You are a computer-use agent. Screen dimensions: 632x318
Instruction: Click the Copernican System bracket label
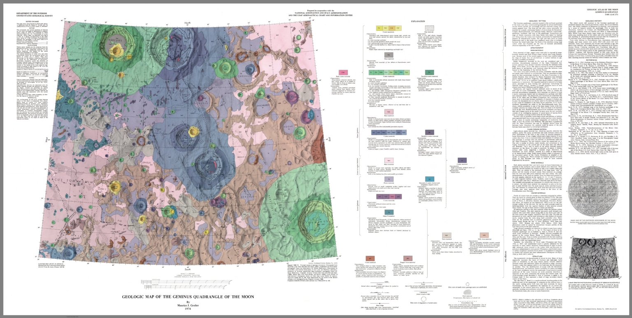(505, 37)
